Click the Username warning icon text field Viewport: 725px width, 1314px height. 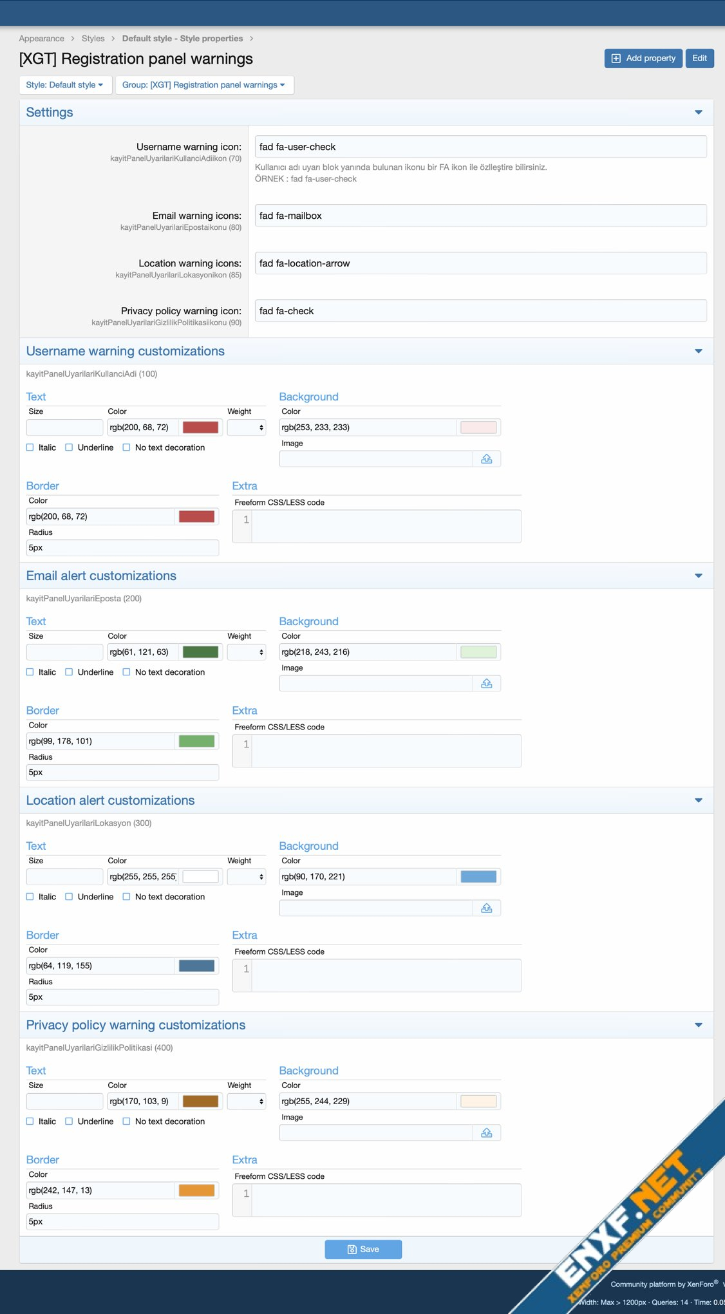click(480, 147)
